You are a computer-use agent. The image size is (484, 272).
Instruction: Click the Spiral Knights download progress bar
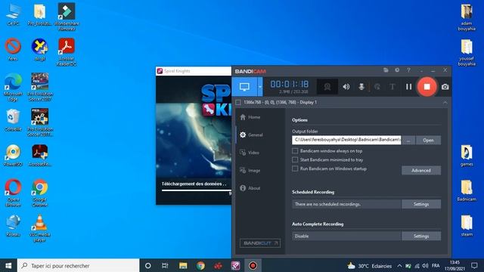click(x=197, y=190)
